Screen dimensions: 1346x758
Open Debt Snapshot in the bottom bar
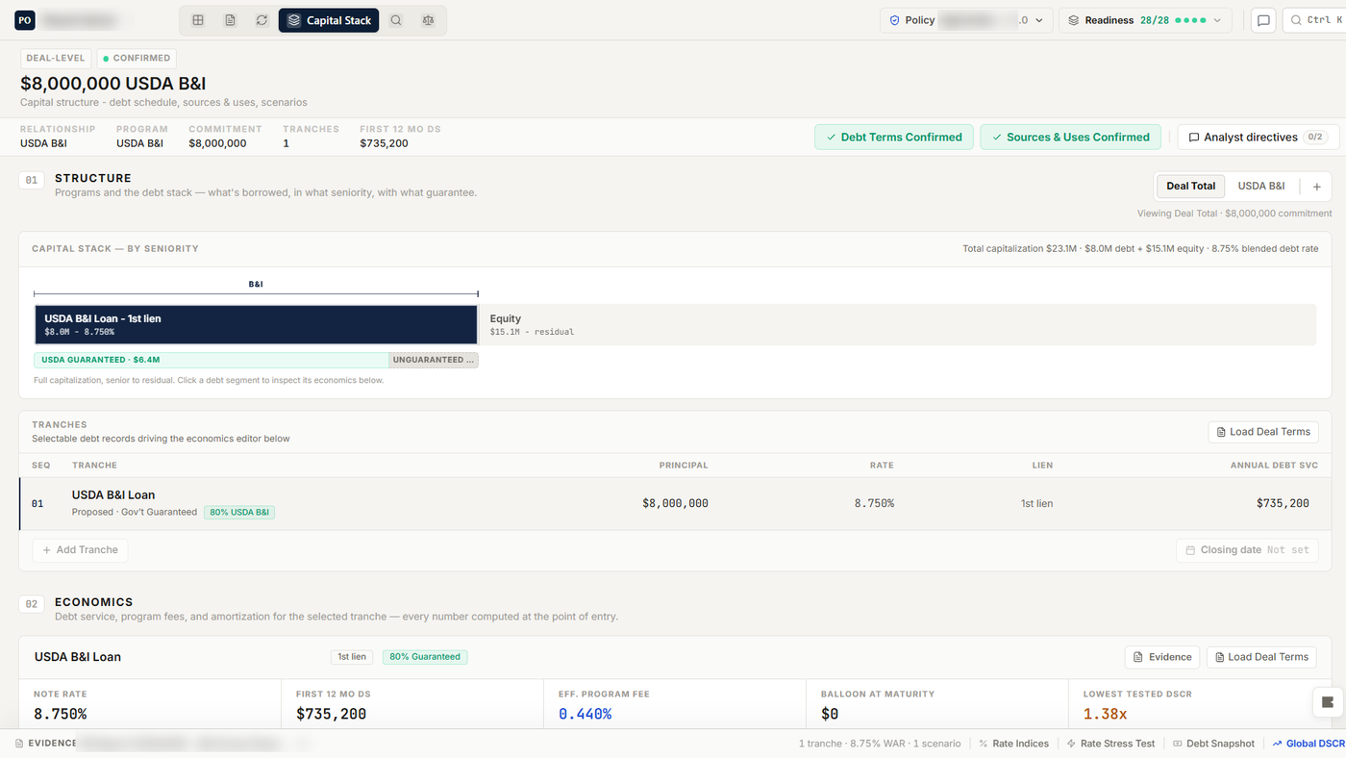pyautogui.click(x=1213, y=744)
